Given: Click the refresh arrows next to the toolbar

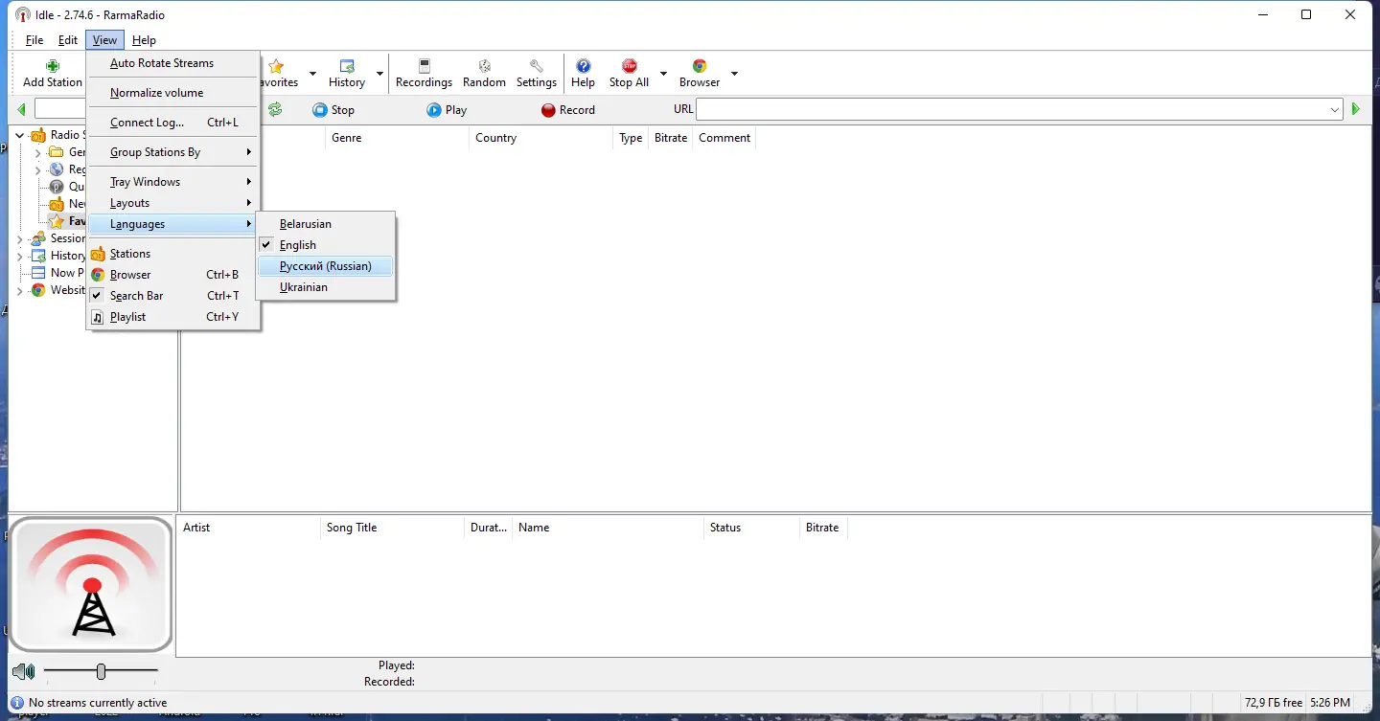Looking at the screenshot, I should tap(275, 109).
